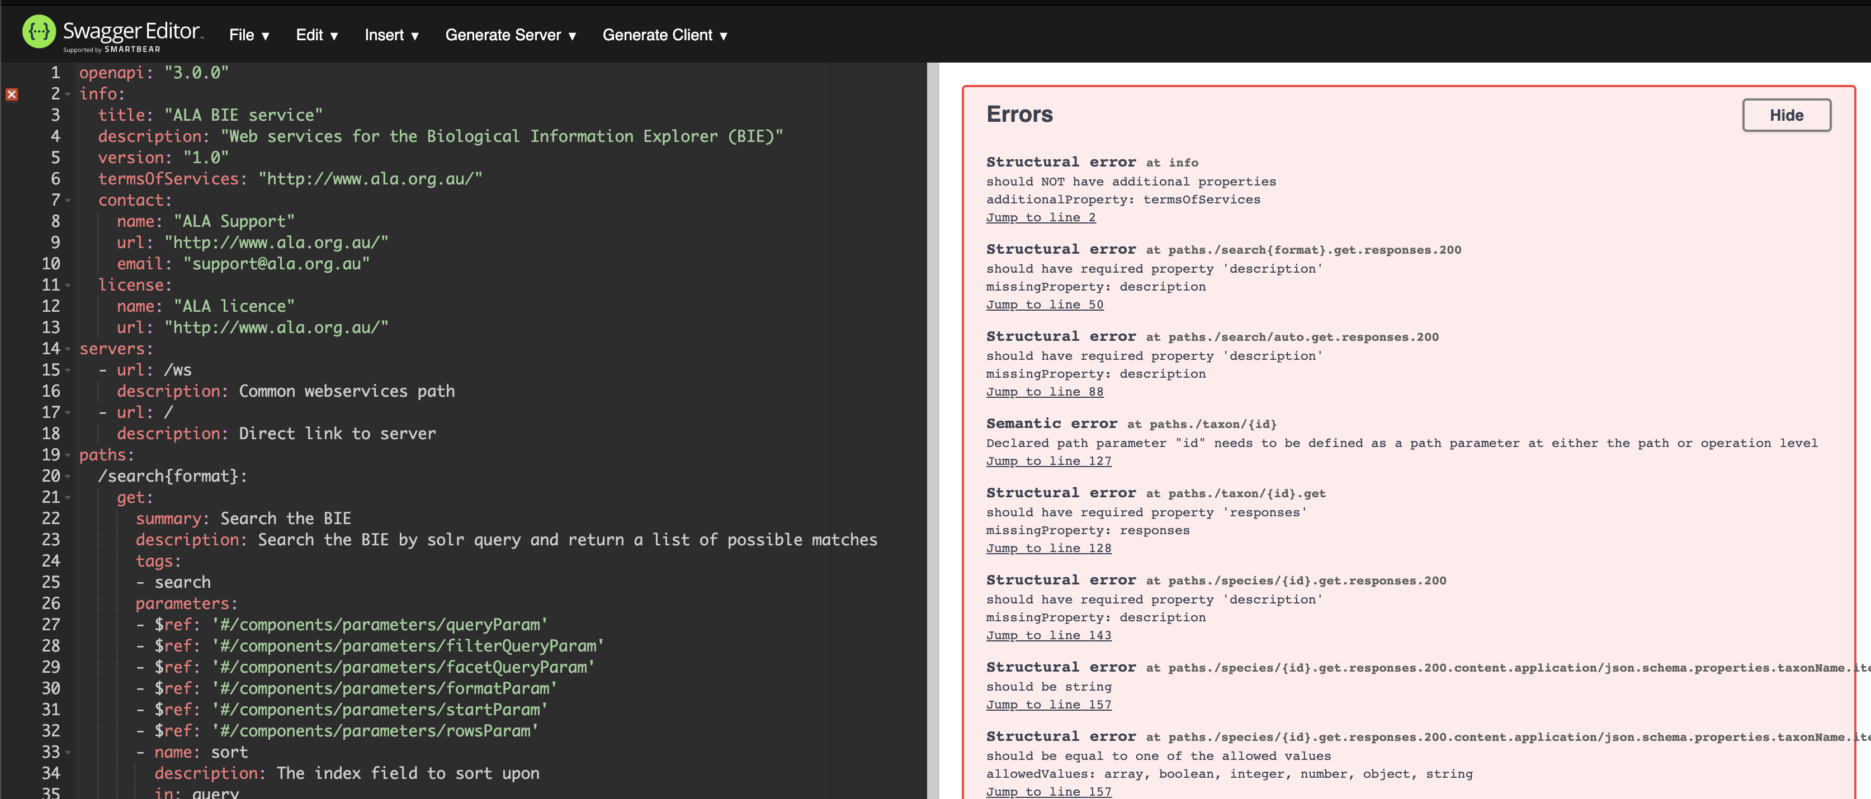Jump to line 143 from the species error
1871x799 pixels.
[x=1049, y=634]
